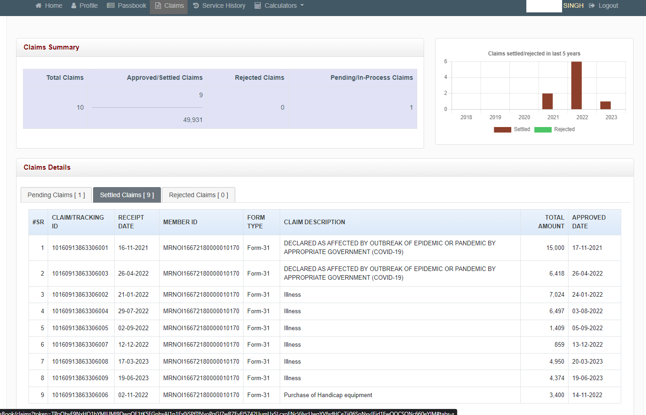The height and width of the screenshot is (415, 646).
Task: Click the 2021 settled claims bar
Action: [x=547, y=101]
